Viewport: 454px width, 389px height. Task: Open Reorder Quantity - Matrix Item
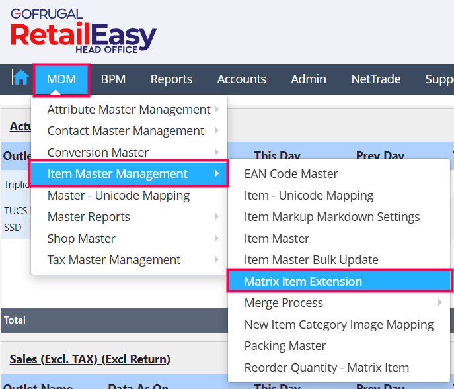click(339, 368)
